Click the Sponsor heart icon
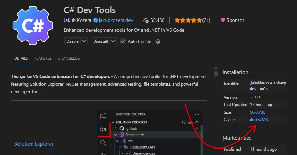Screen dimensions: 297x155 point(223,20)
